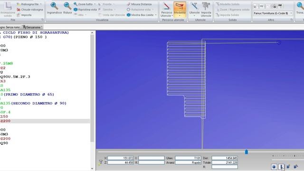This screenshot has width=304, height=171.
Task: Click fourth icon in Altro group
Action: pyautogui.click(x=274, y=6)
